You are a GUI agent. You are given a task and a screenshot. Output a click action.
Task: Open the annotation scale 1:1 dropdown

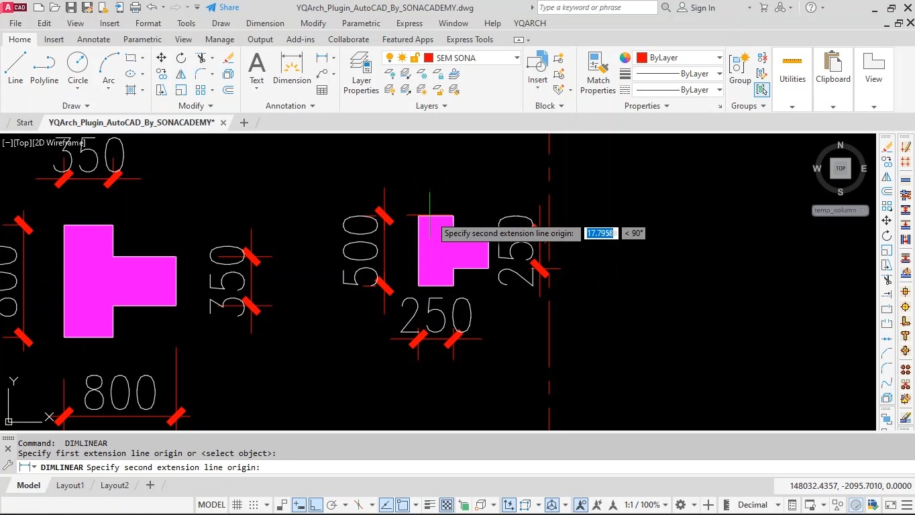(646, 505)
